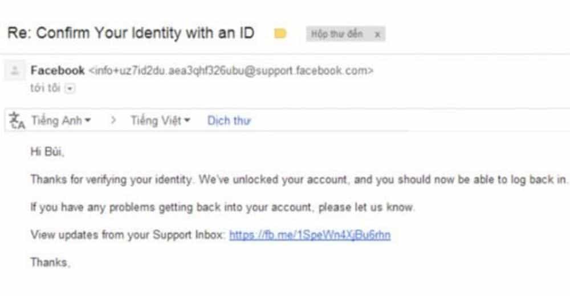
Task: Click the yellow importance marker icon
Action: pyautogui.click(x=280, y=34)
